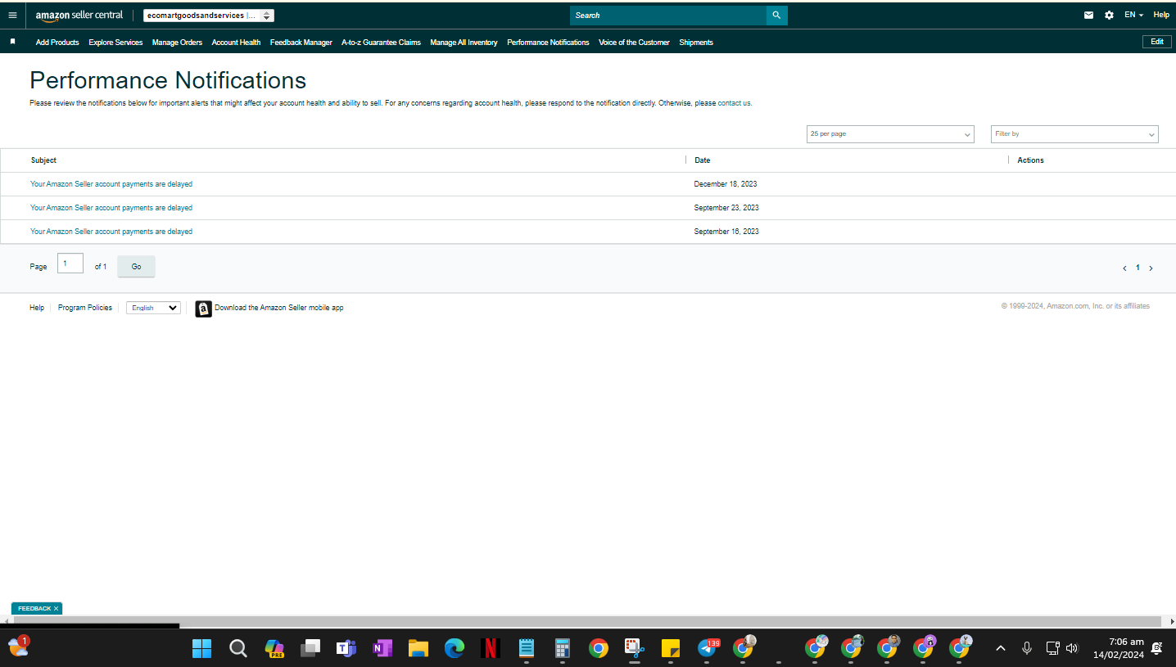
Task: Go to the previous page arrow
Action: [1124, 268]
